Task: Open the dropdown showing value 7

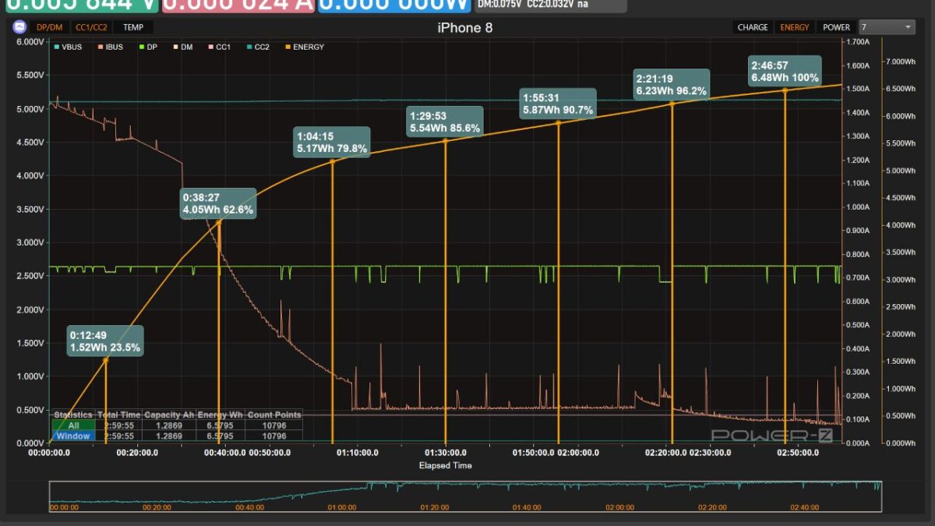Action: 887,27
